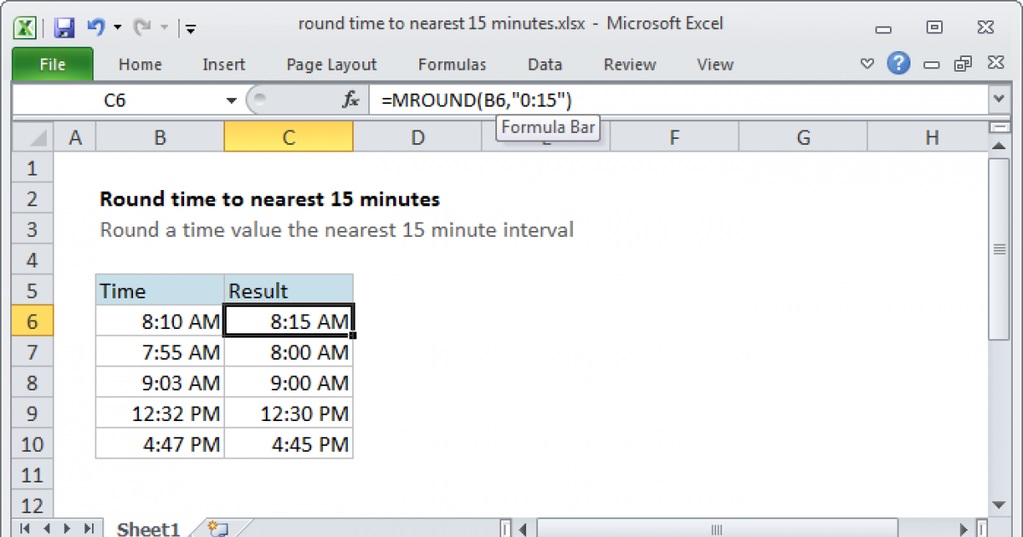Open the redo history dropdown arrow
The width and height of the screenshot is (1023, 537).
164,28
